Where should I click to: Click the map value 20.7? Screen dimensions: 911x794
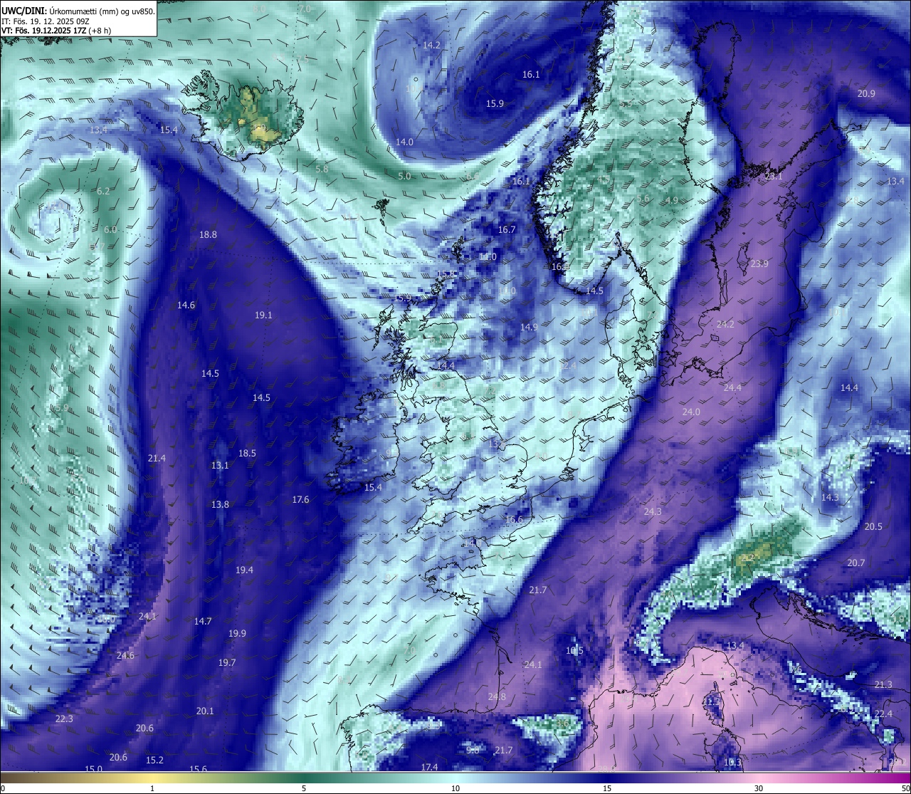856,563
